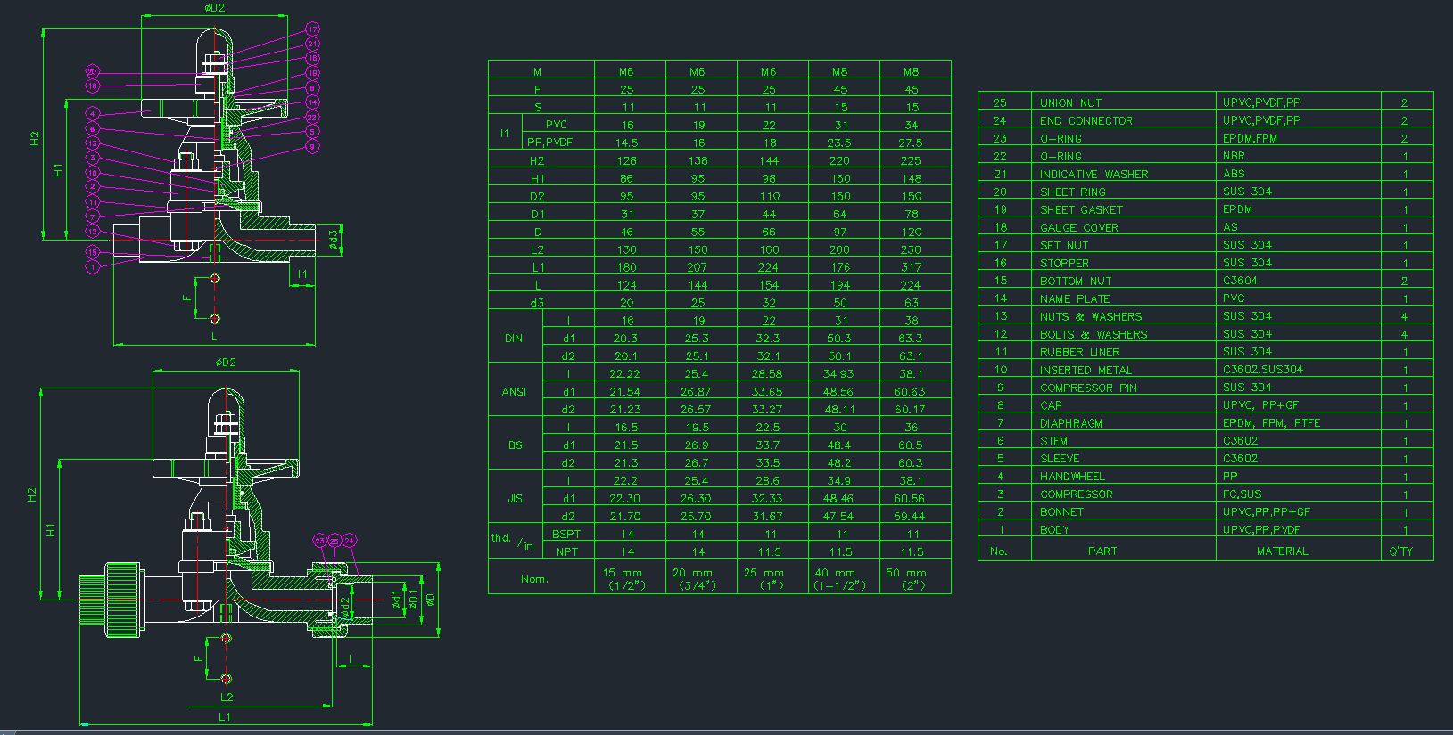The height and width of the screenshot is (735, 1453).
Task: Click O-ring callout balloon 23
Action: click(320, 541)
